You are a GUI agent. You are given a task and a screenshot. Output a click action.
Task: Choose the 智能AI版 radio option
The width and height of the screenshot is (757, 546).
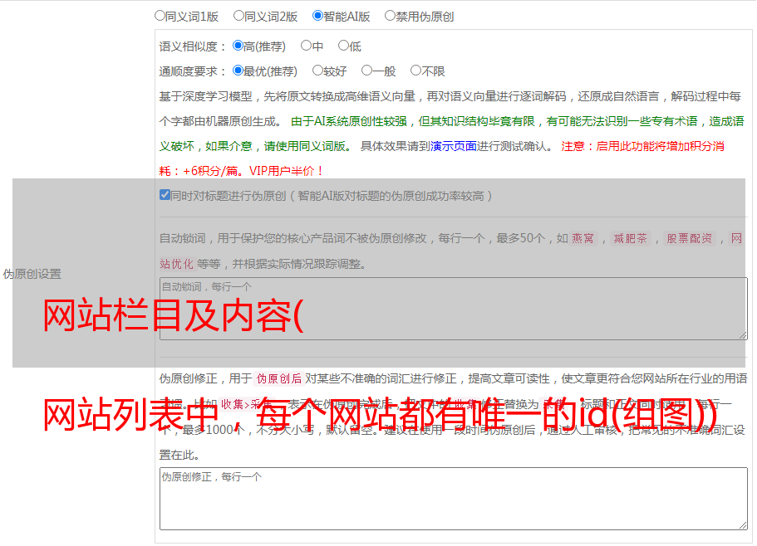[x=317, y=16]
